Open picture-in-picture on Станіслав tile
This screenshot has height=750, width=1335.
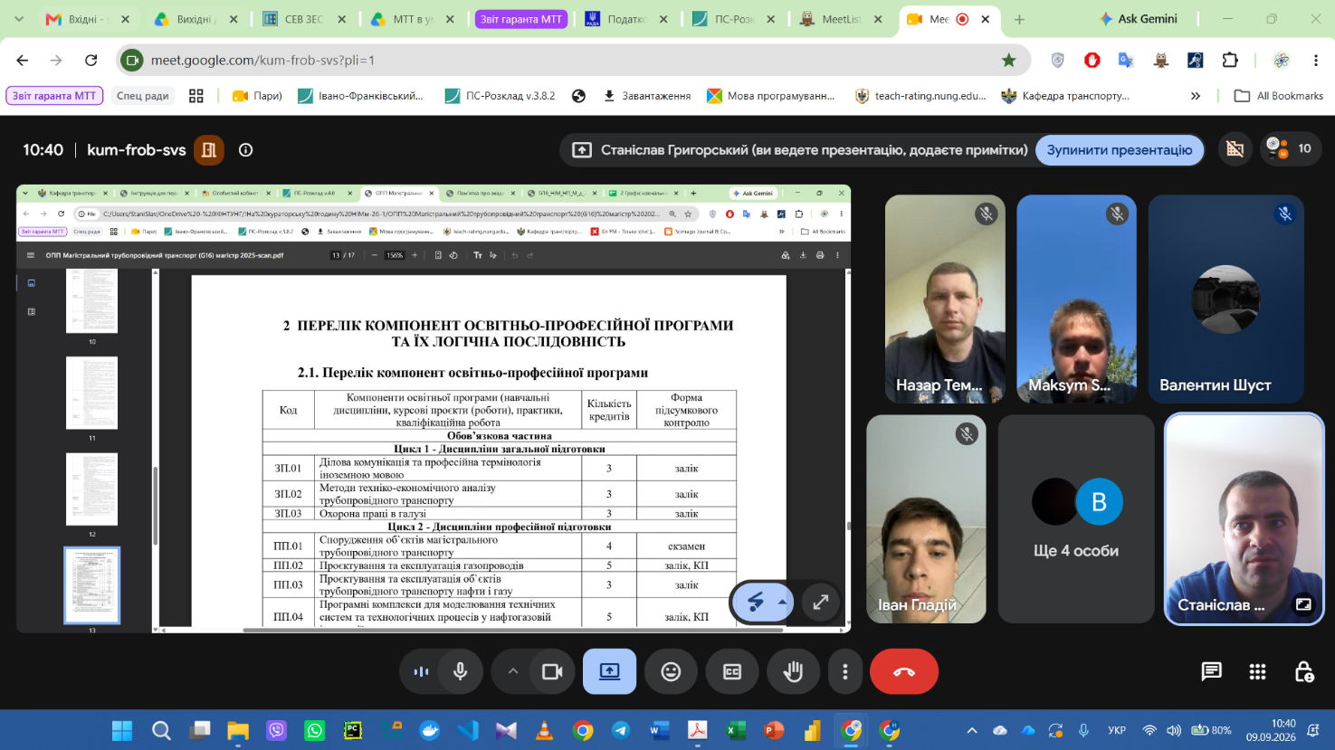click(x=1303, y=604)
